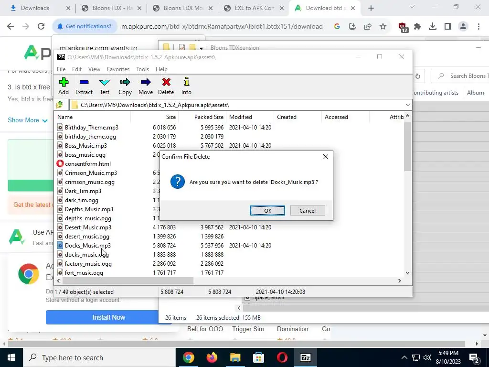The height and width of the screenshot is (367, 489).
Task: Sort by the Packed Size column
Action: coord(202,117)
